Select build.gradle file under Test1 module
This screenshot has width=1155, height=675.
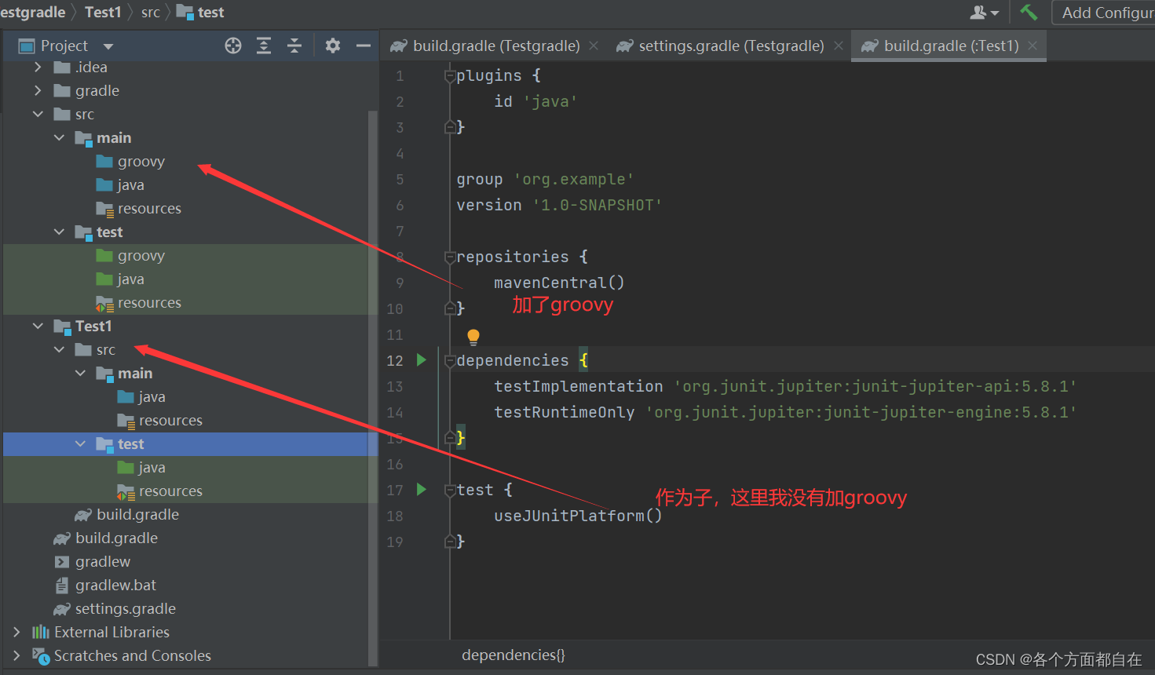[126, 514]
